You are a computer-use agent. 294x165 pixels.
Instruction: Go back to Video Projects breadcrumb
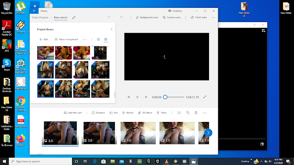tap(40, 17)
